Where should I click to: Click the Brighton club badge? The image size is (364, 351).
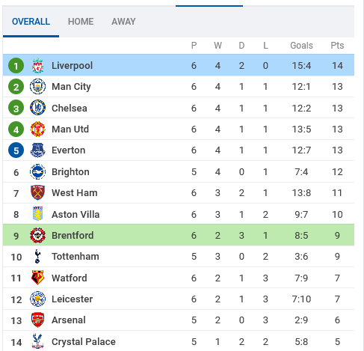click(37, 171)
